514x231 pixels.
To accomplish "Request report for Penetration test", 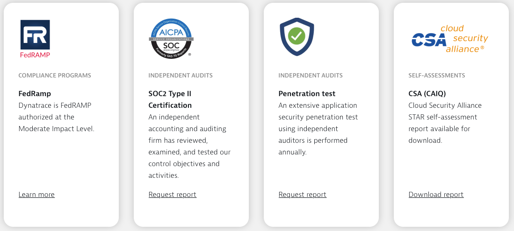I will (x=303, y=194).
